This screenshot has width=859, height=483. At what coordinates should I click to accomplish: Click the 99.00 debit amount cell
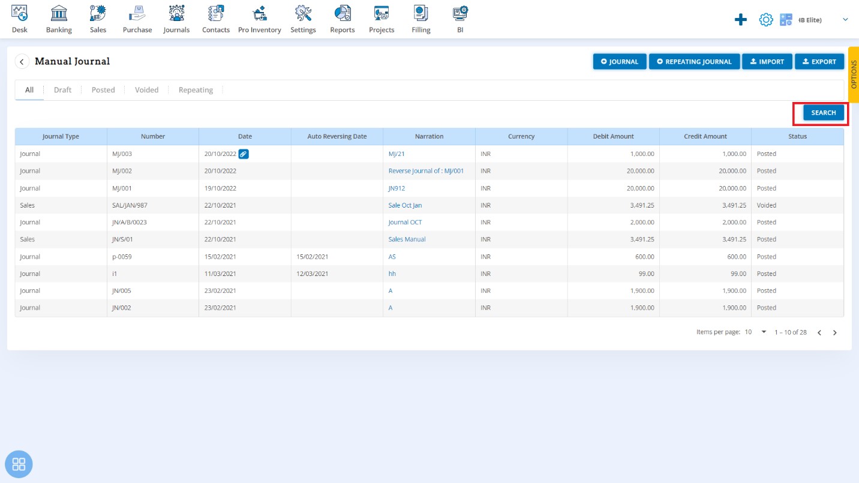[x=613, y=274]
